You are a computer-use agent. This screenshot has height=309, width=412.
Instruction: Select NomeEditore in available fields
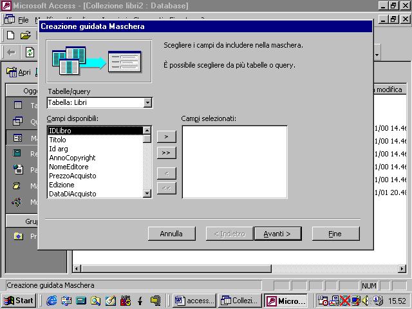coord(95,167)
